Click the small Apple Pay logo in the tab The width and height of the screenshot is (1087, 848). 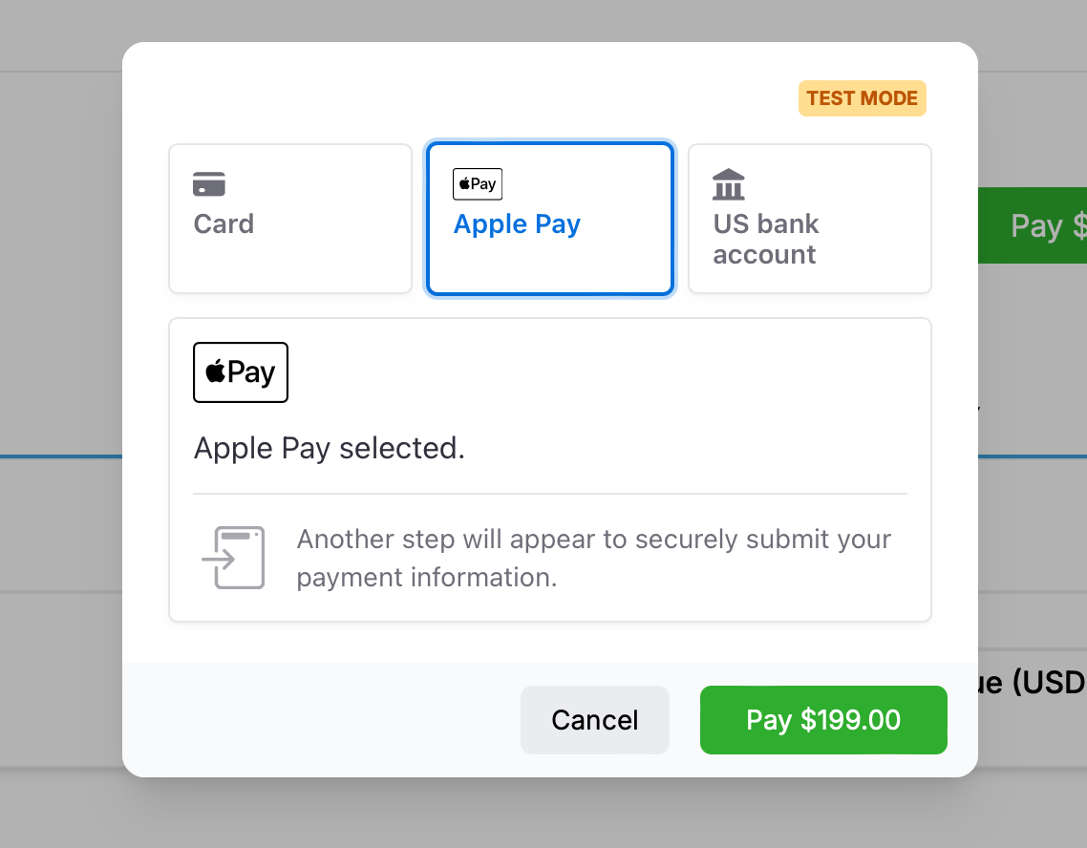pyautogui.click(x=478, y=183)
